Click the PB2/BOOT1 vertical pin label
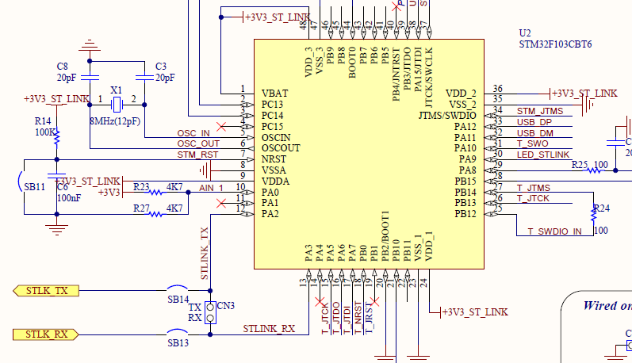This screenshot has width=632, height=363. (x=385, y=235)
